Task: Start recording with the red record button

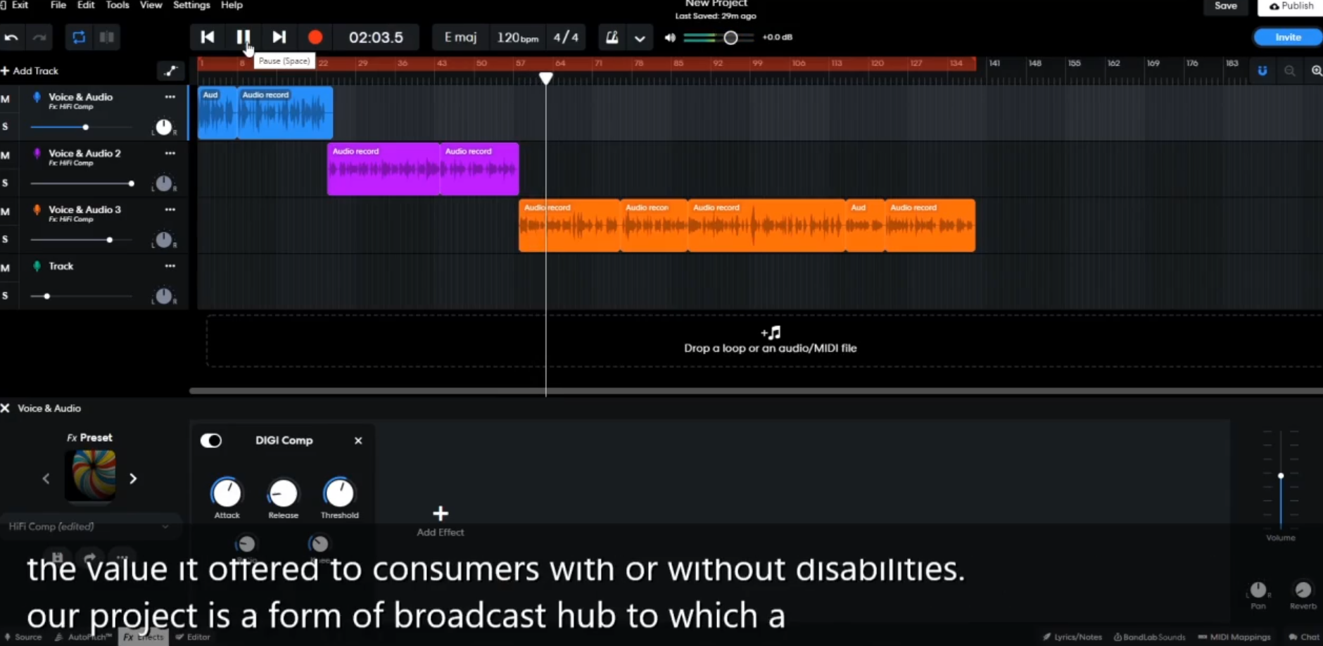Action: [x=315, y=37]
